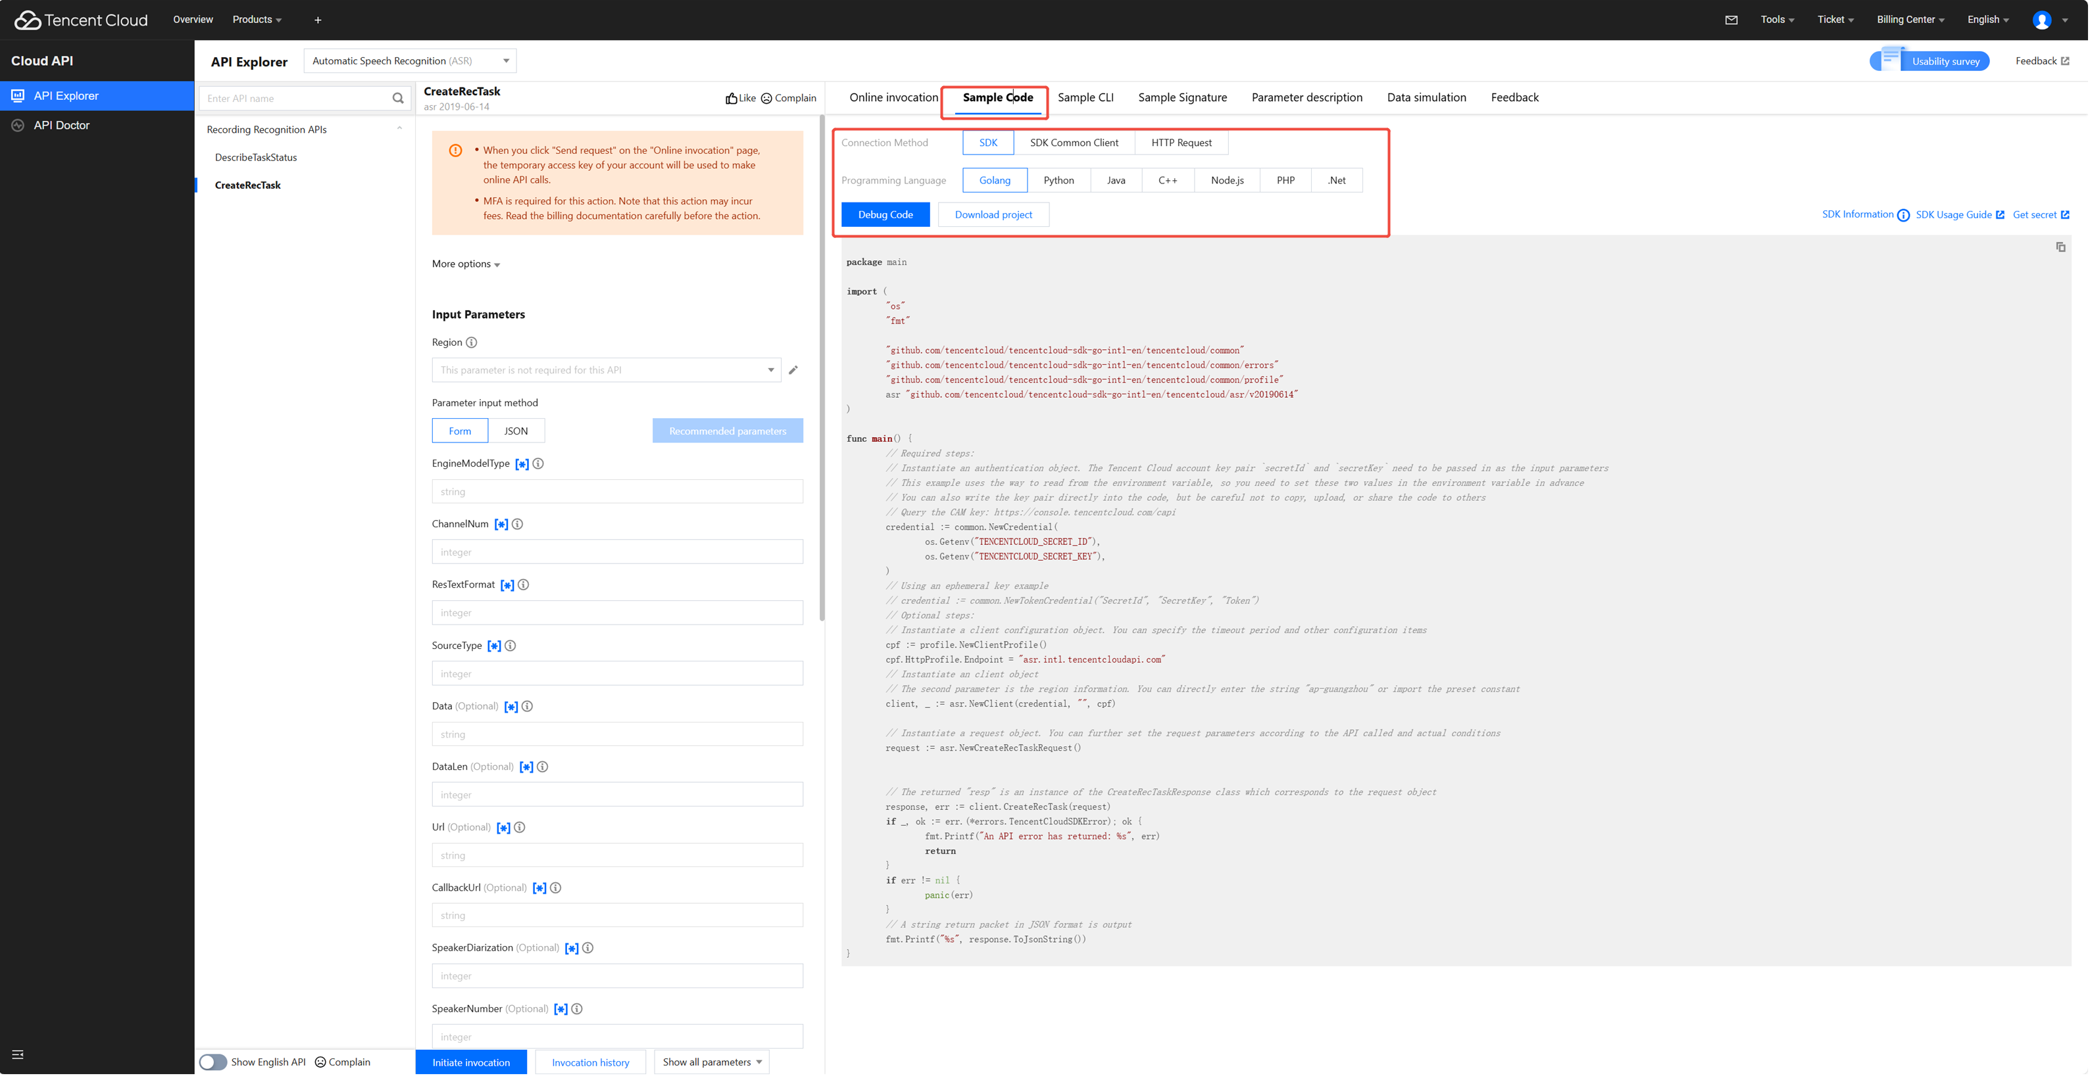Copy sample code with the copy icon
The height and width of the screenshot is (1086, 2090).
click(2060, 247)
